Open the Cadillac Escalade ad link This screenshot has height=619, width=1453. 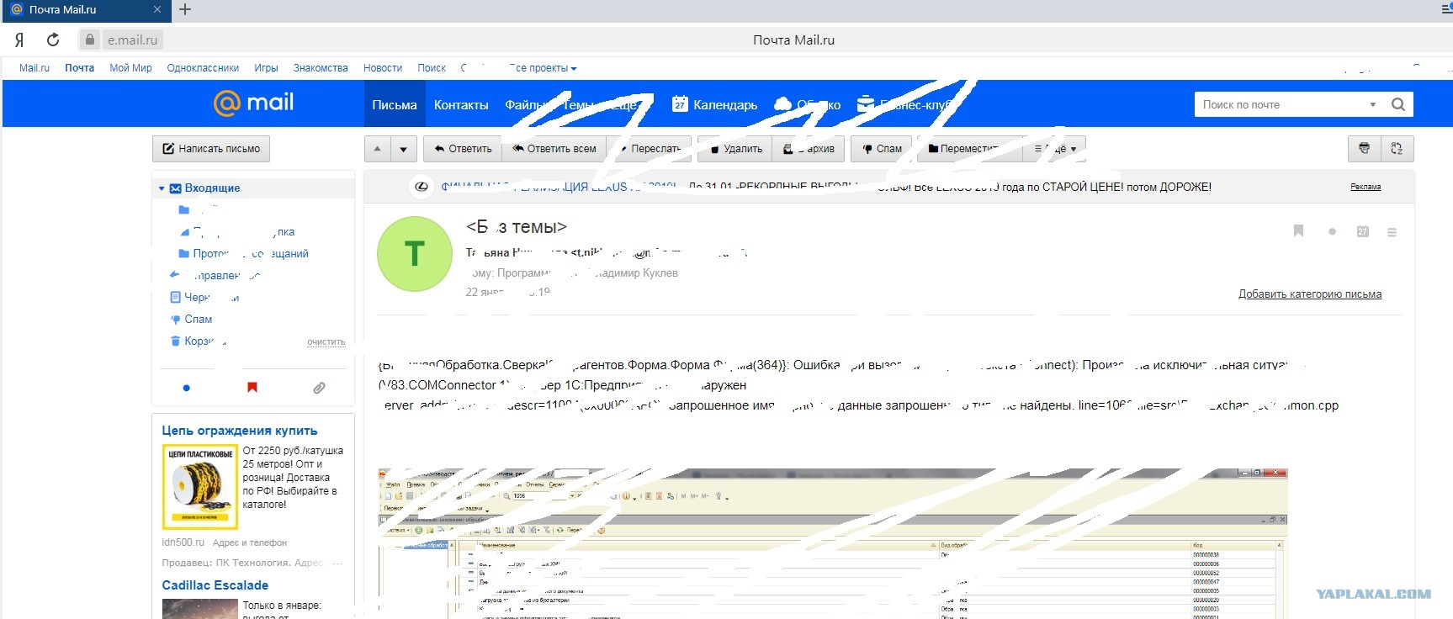[215, 585]
